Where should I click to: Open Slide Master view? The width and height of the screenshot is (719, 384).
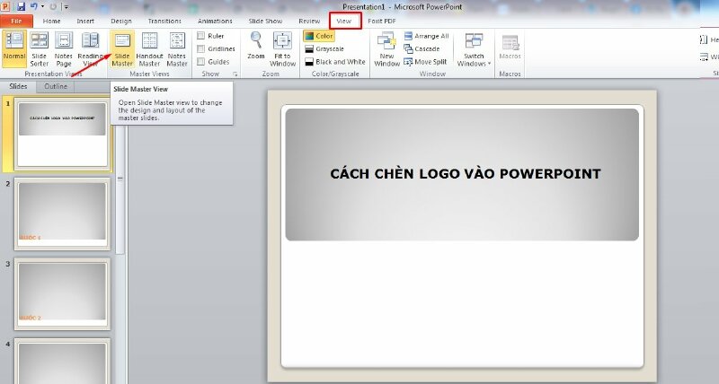[x=122, y=48]
